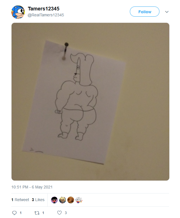Open the Tamers12345 profile avatar
This screenshot has width=180, height=218.
pos(18,12)
